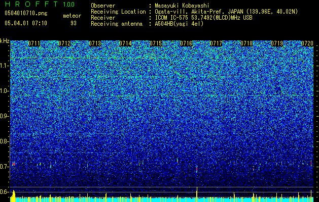Viewport: 319px width, 202px height.
Task: Click the meteor label
Action: (72, 16)
